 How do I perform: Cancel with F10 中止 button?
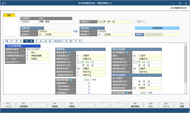click(x=151, y=105)
